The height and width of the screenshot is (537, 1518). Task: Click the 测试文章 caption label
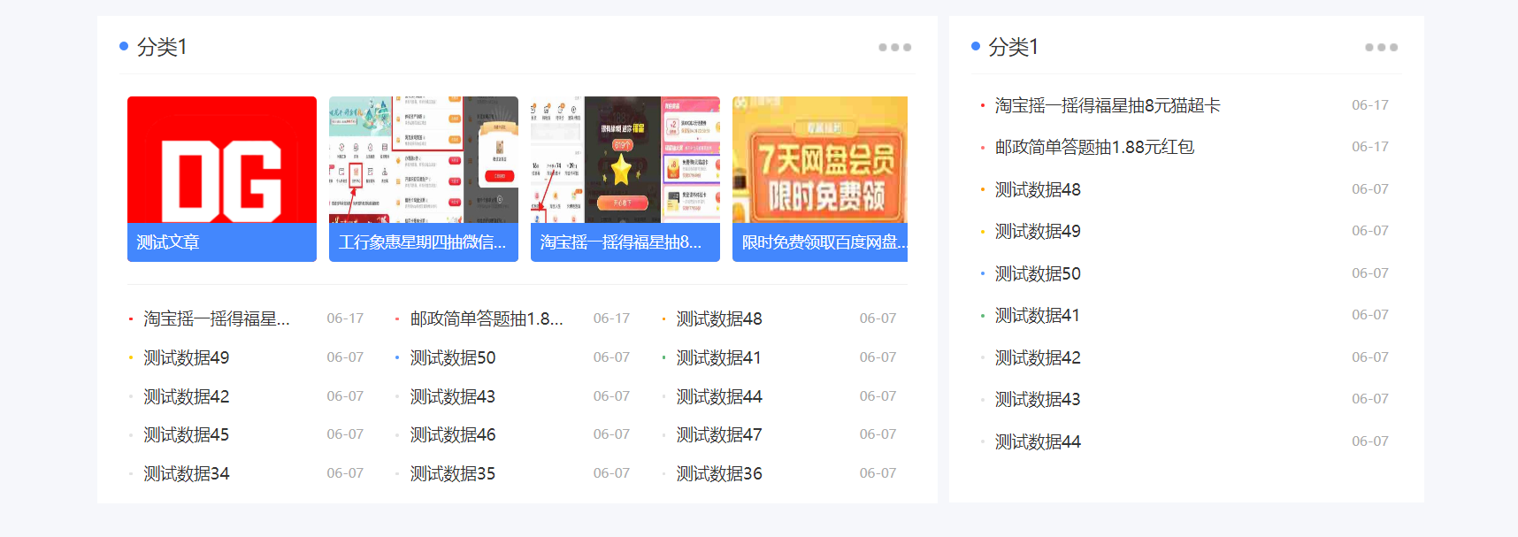168,242
